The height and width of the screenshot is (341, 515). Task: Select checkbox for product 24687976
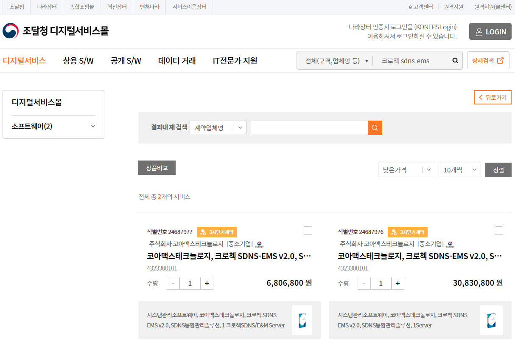tap(499, 231)
